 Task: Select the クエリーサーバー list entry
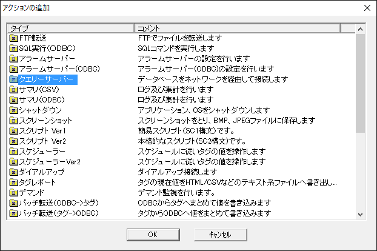tap(47, 79)
